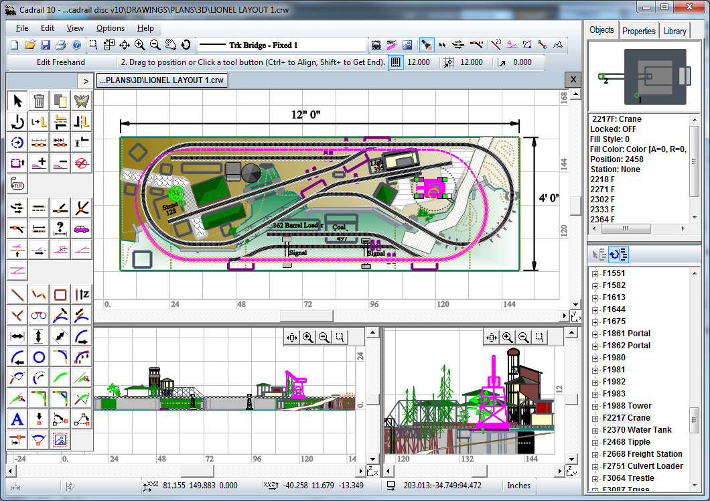Click the plan view horizontal scrollbar thumb
Screen dimensions: 710x501
point(307,315)
